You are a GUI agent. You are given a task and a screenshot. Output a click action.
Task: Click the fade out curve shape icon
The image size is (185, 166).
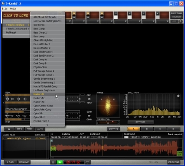pyautogui.click(x=94, y=137)
